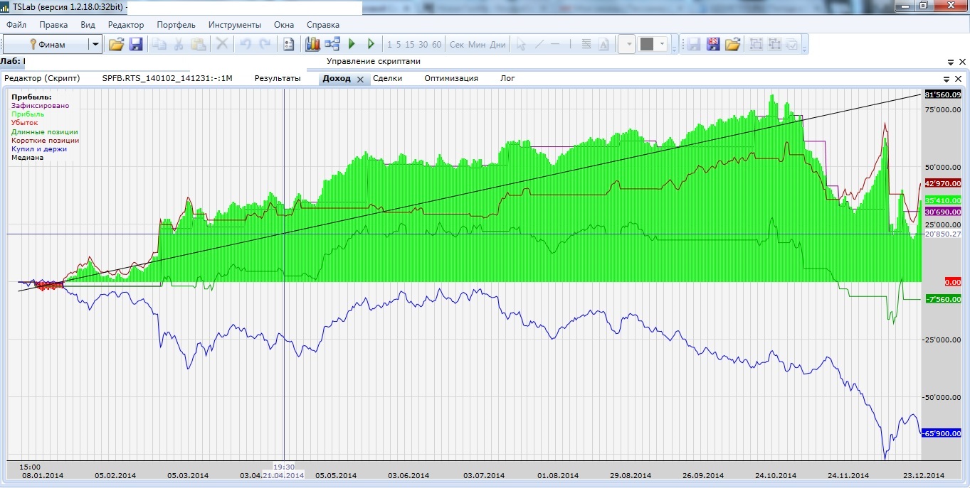
Task: Click the outlined green play arrow
Action: click(371, 44)
